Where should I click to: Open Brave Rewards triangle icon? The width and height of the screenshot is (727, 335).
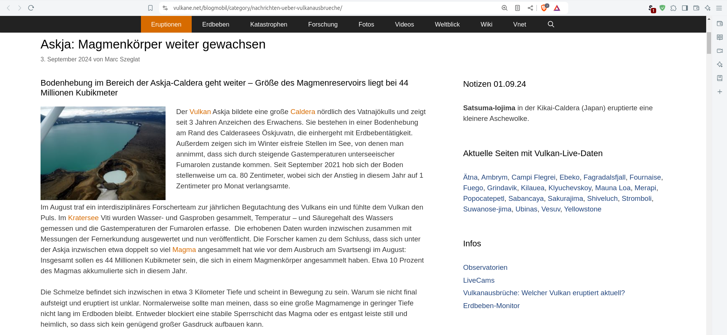tap(557, 8)
